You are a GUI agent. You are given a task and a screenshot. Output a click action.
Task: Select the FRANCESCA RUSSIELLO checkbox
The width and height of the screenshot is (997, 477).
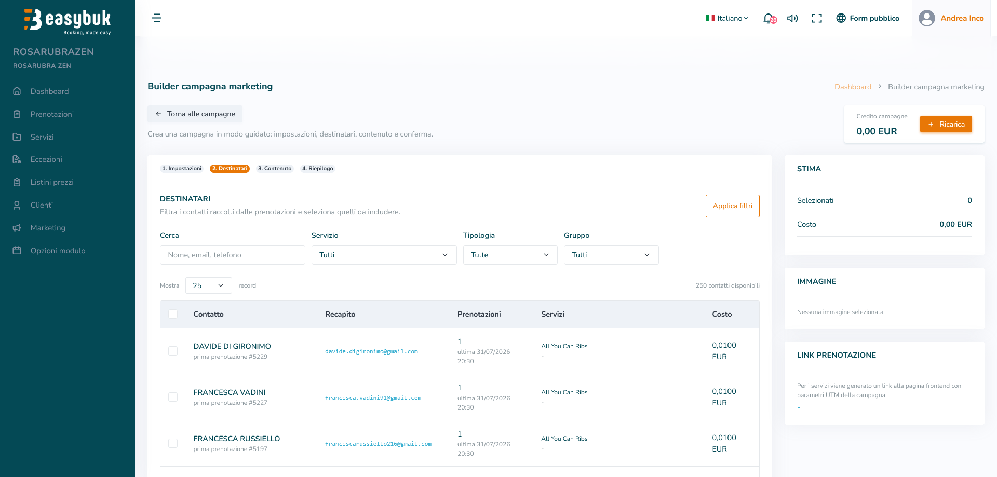173,443
